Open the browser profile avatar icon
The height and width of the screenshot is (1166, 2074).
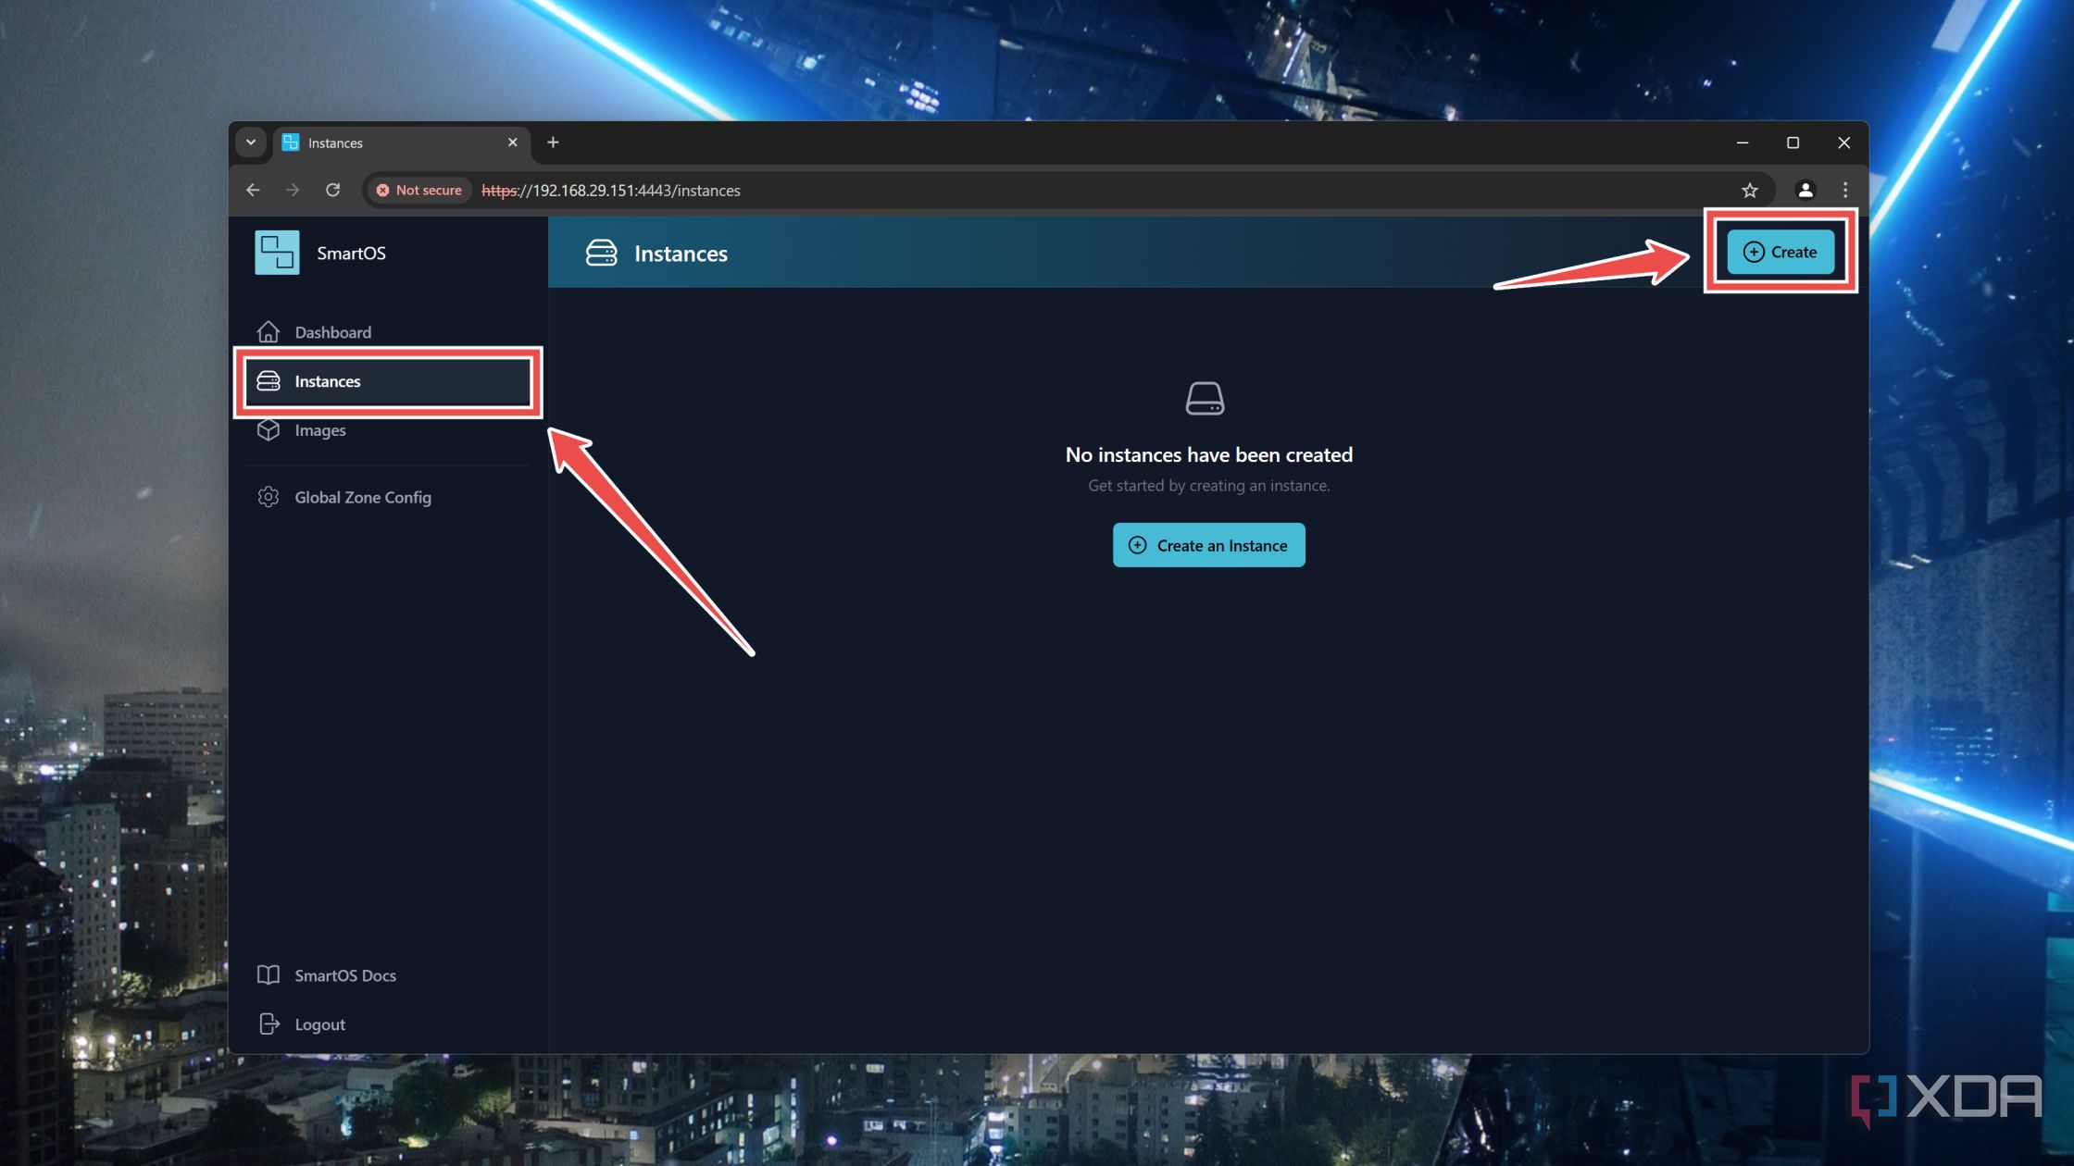pos(1804,190)
